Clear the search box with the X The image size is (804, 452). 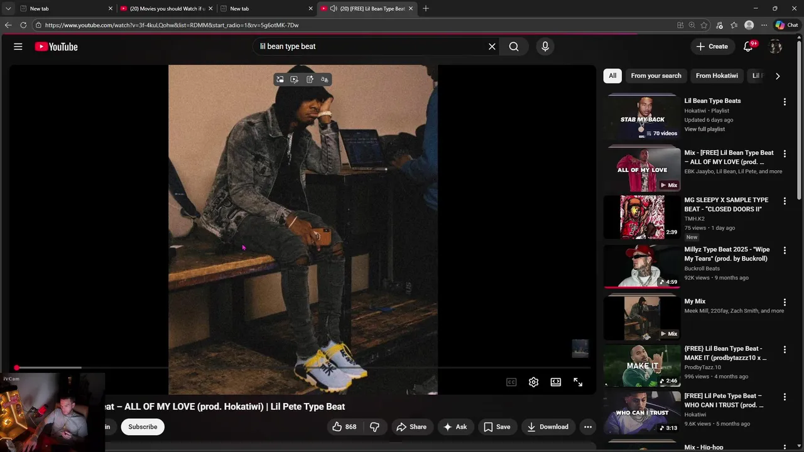click(492, 46)
